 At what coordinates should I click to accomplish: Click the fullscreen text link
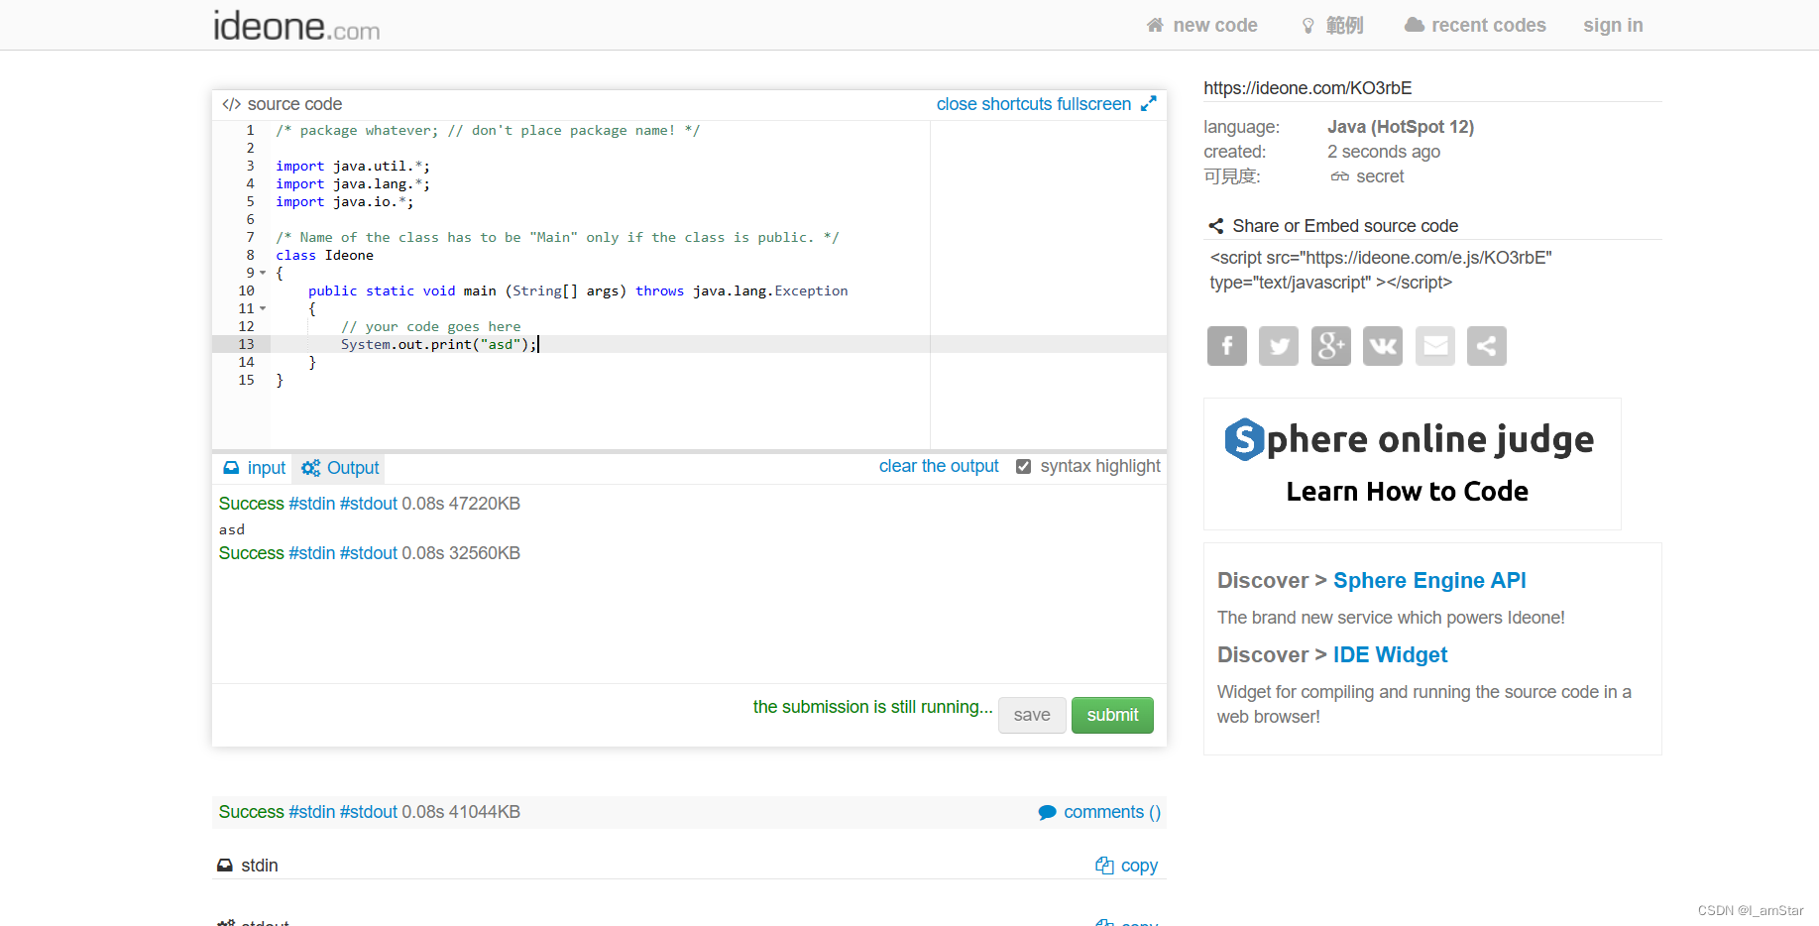coord(1094,104)
